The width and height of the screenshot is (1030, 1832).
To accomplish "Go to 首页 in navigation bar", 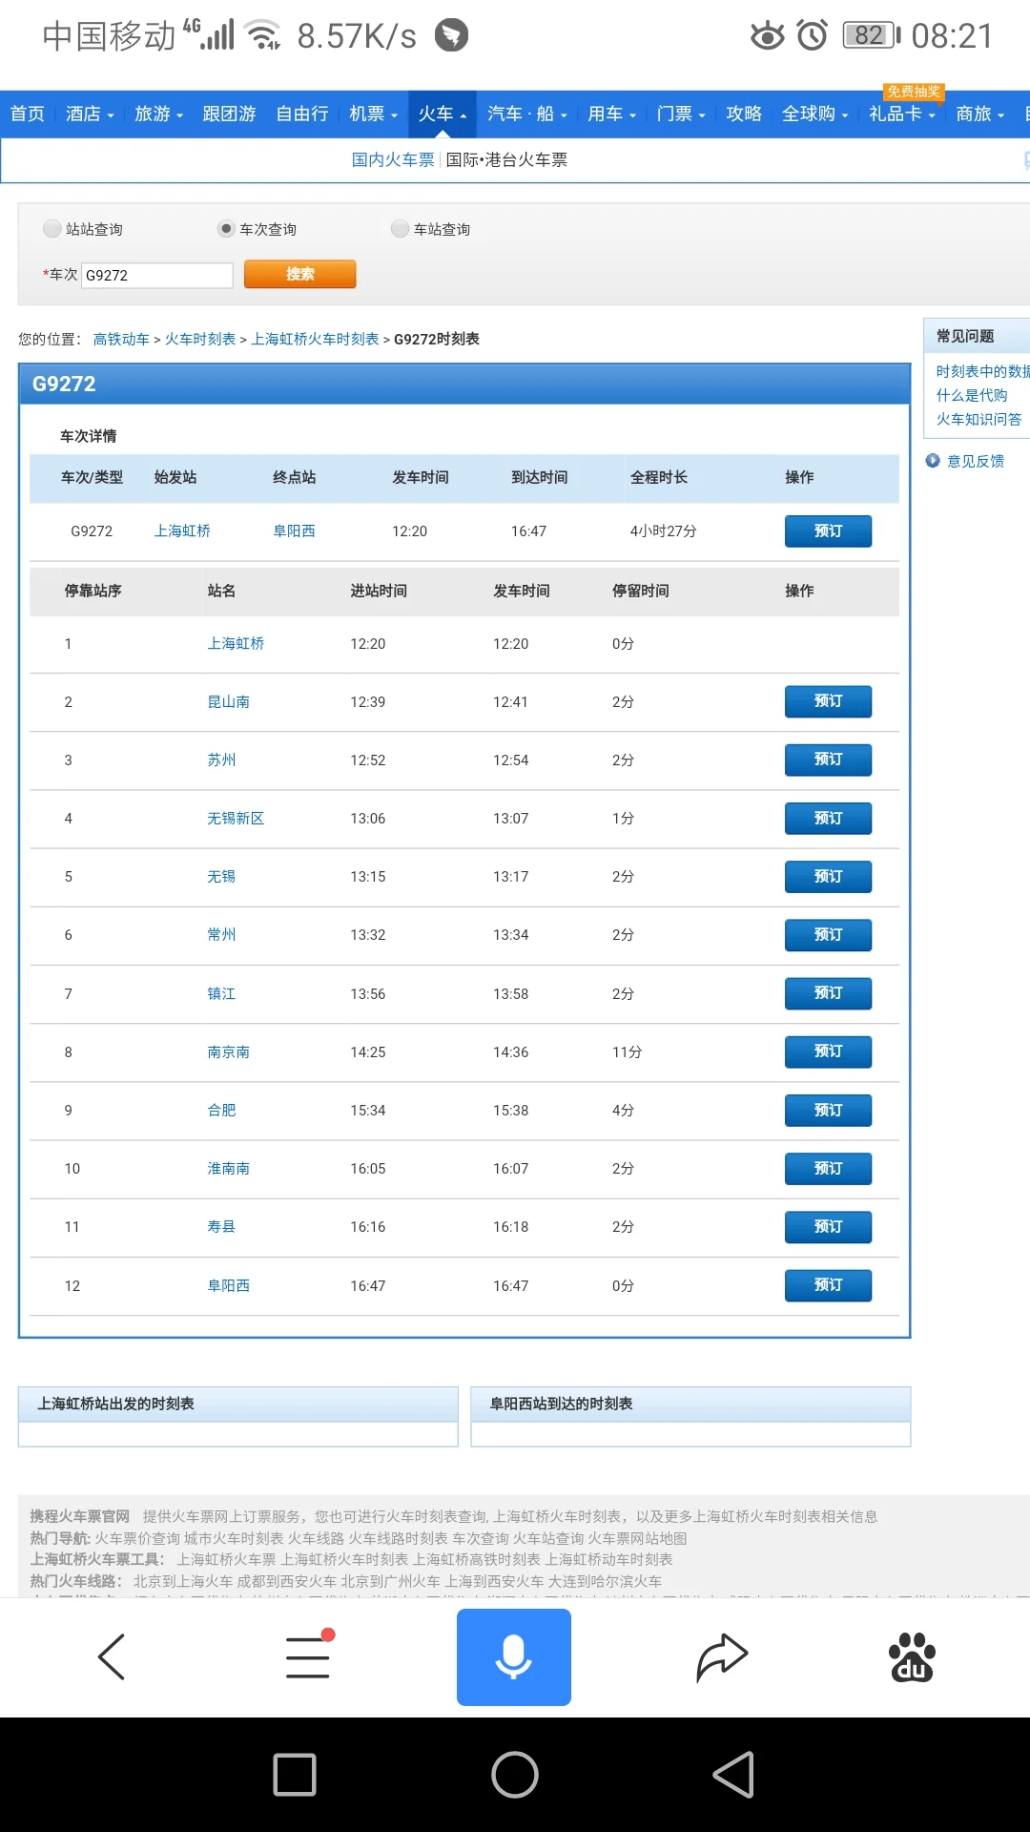I will point(28,114).
